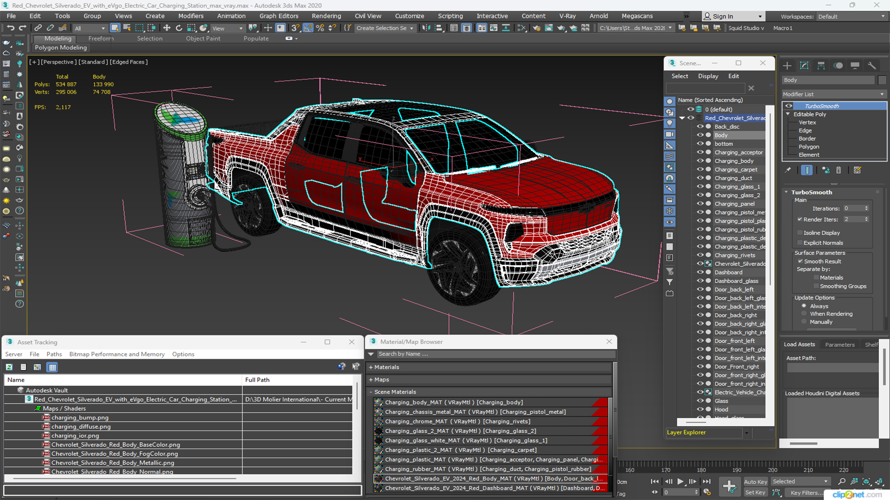Click Refresh icon in Asset Tracking
This screenshot has width=890, height=500.
tap(9, 367)
